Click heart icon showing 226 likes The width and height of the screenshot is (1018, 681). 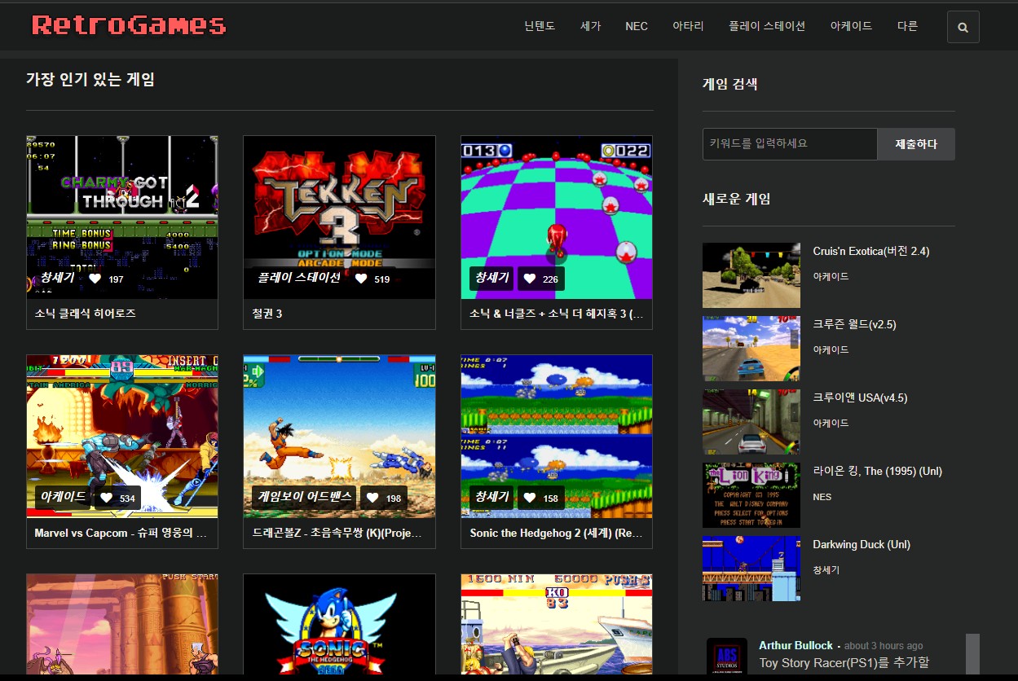coord(529,279)
